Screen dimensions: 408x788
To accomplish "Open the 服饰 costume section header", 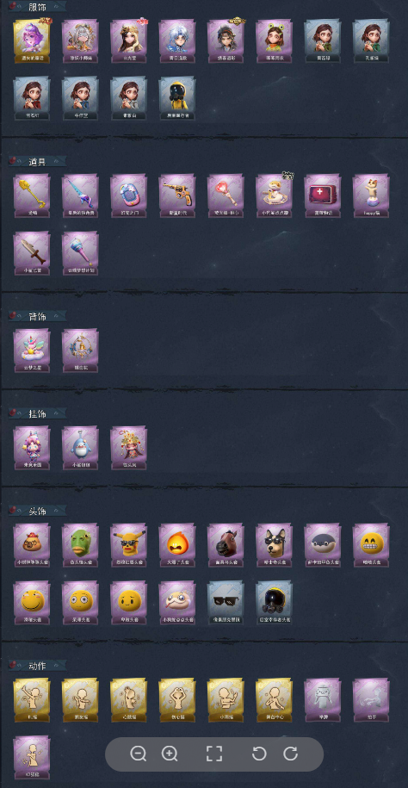I will tap(37, 7).
